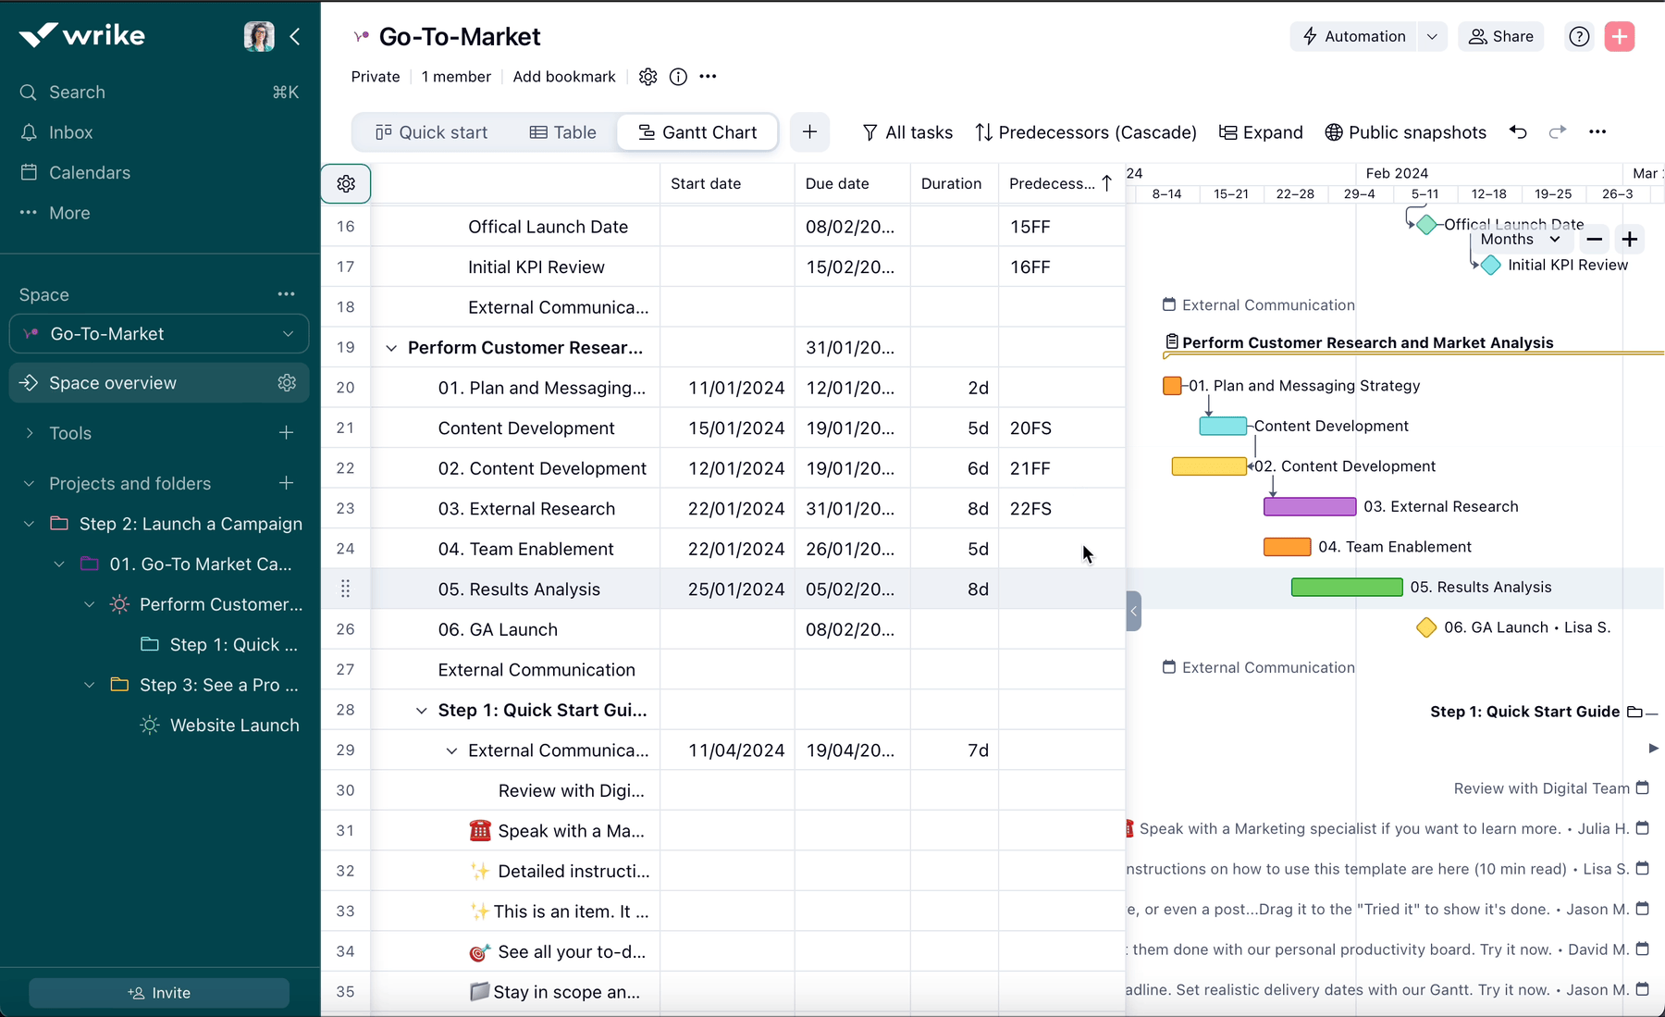Zoom out the timeline with the minus button
The height and width of the screenshot is (1017, 1665).
pyautogui.click(x=1594, y=239)
